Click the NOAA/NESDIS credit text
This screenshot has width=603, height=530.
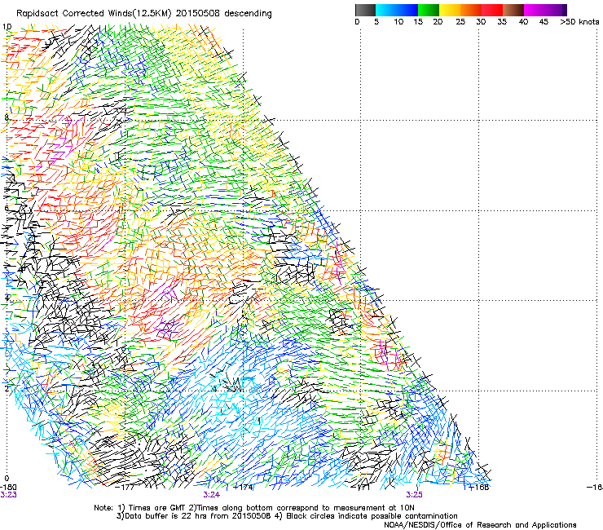click(480, 525)
